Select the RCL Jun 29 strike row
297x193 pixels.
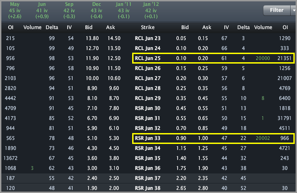148,98
